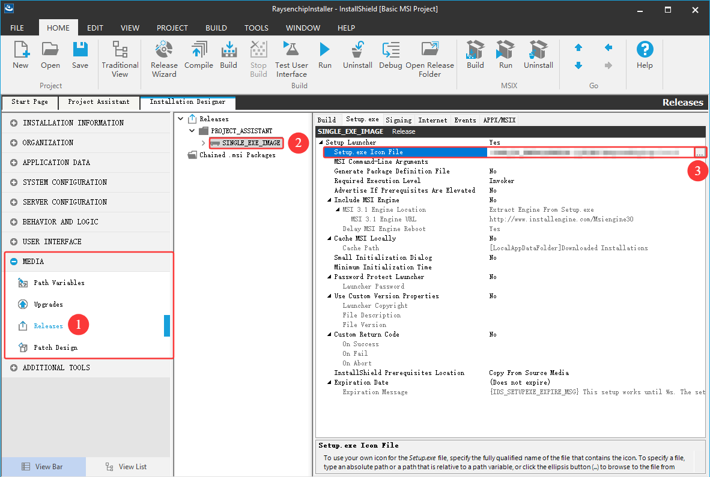Collapse the PROJECT_ASSISTANT node
The image size is (710, 477).
pyautogui.click(x=192, y=131)
